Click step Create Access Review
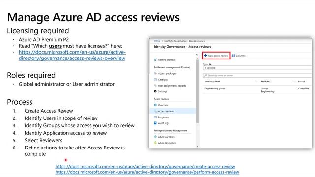 point(49,111)
